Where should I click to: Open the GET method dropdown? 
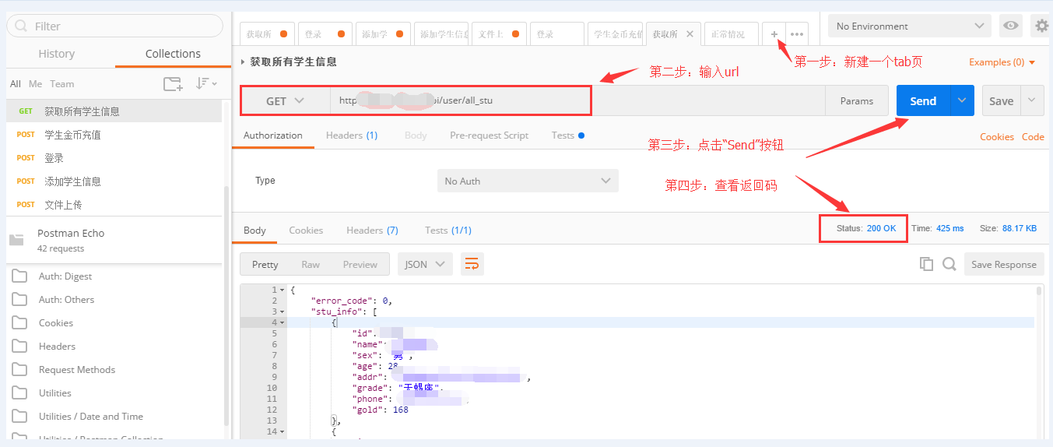pyautogui.click(x=285, y=100)
